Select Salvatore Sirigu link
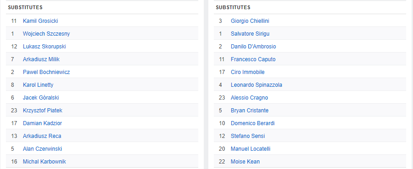The width and height of the screenshot is (413, 169). (250, 34)
